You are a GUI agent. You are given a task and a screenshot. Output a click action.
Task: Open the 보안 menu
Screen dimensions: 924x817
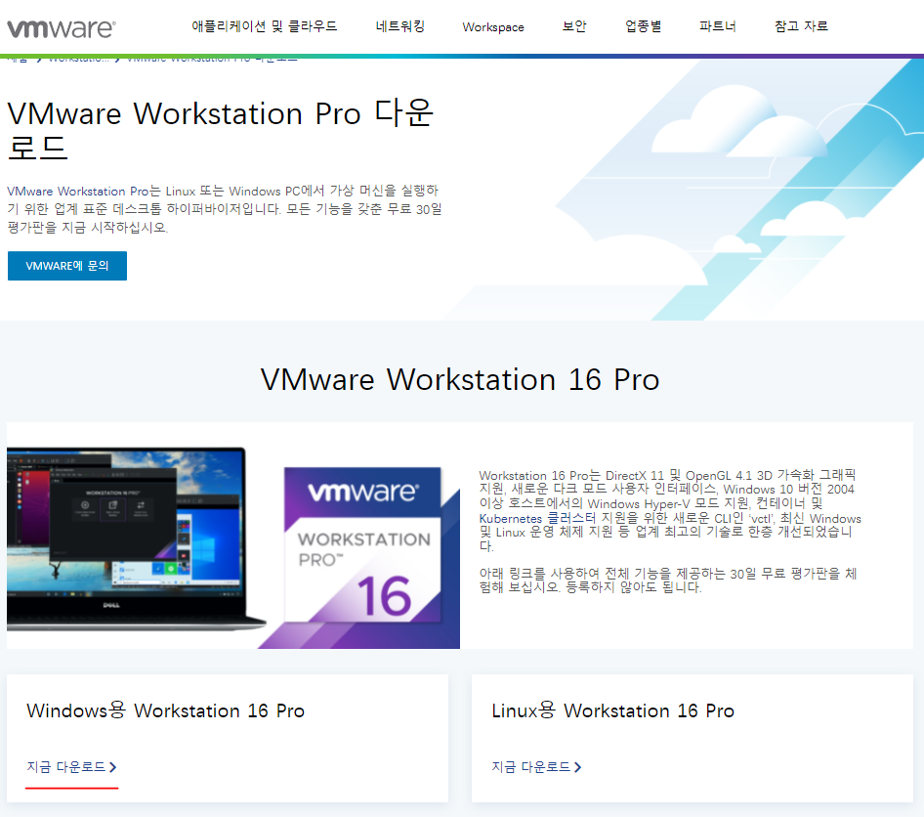[574, 26]
